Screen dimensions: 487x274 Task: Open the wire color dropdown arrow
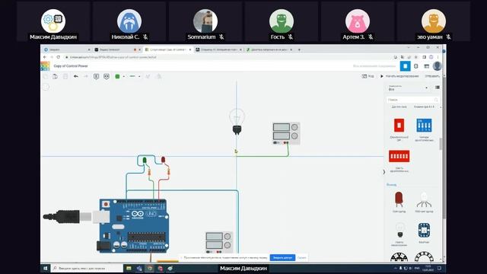123,76
